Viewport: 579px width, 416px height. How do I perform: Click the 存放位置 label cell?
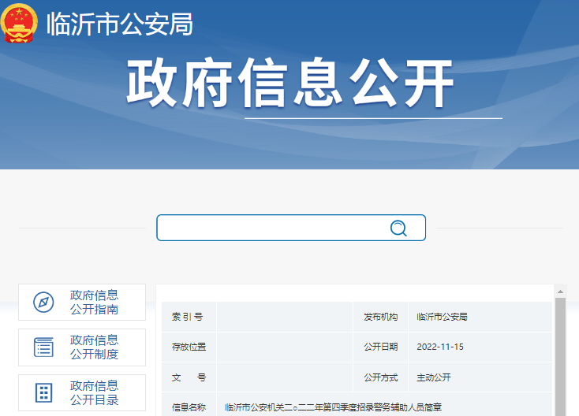[189, 347]
